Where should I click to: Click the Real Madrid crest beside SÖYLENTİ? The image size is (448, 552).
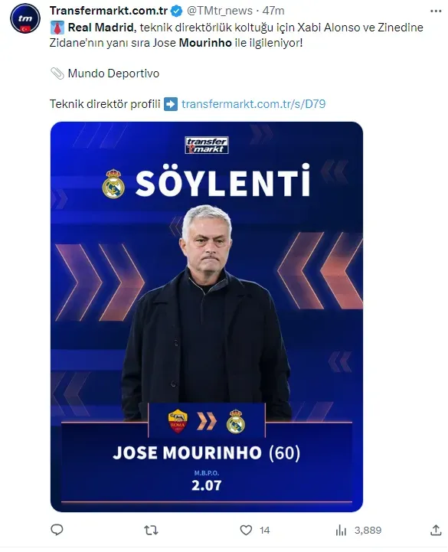pos(113,184)
